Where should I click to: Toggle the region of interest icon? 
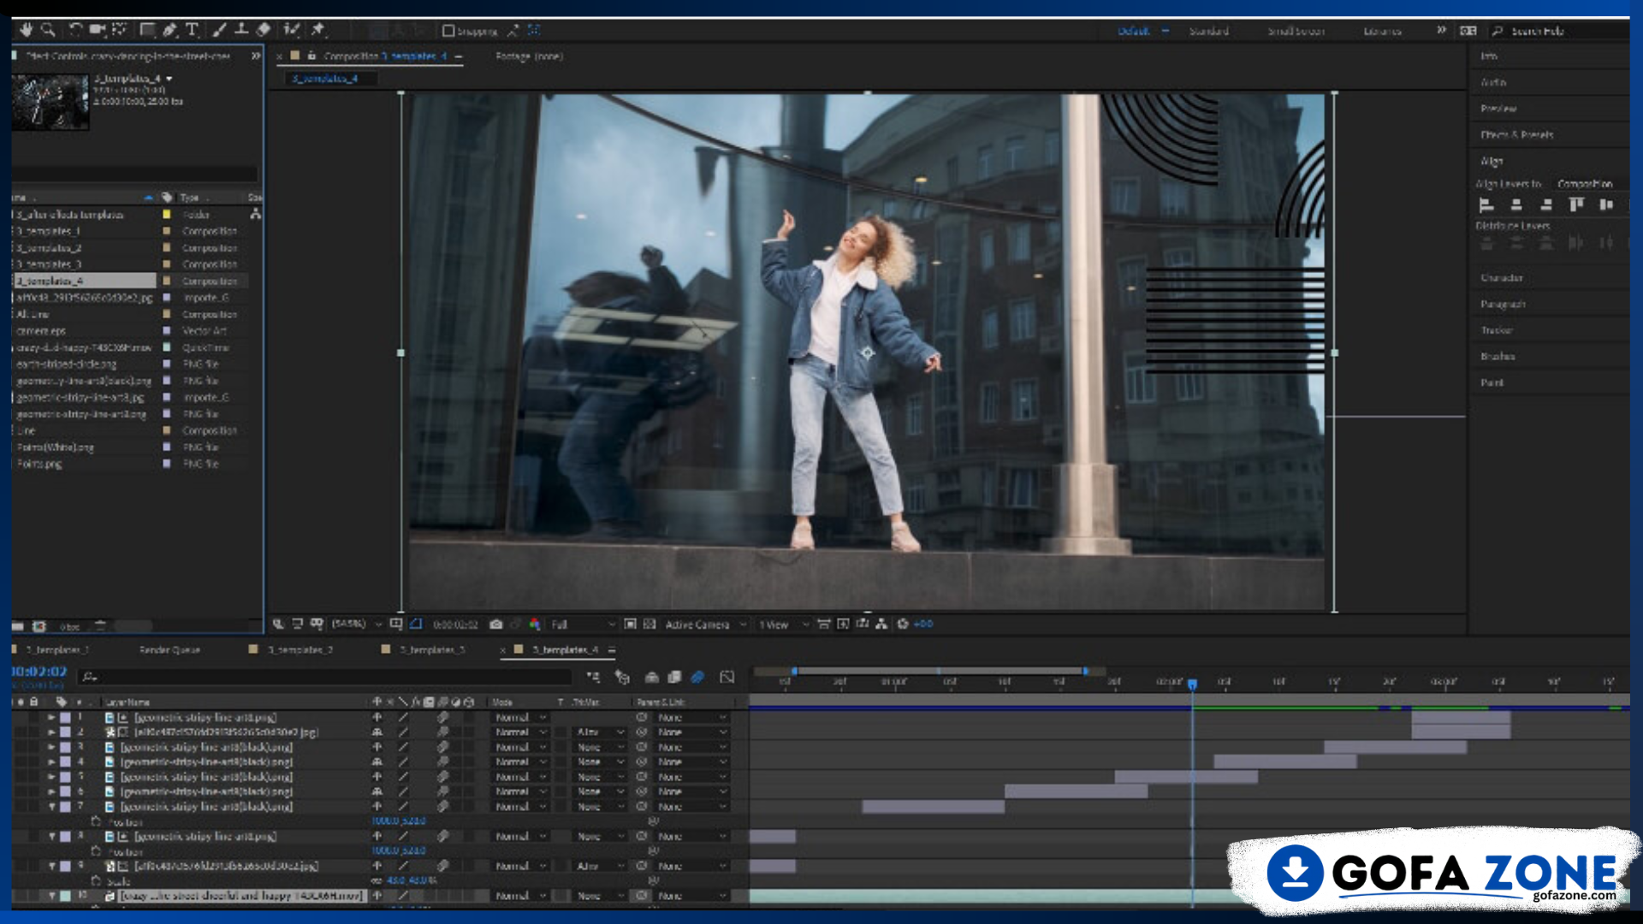630,625
